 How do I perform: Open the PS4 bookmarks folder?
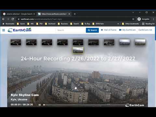(x=39, y=24)
